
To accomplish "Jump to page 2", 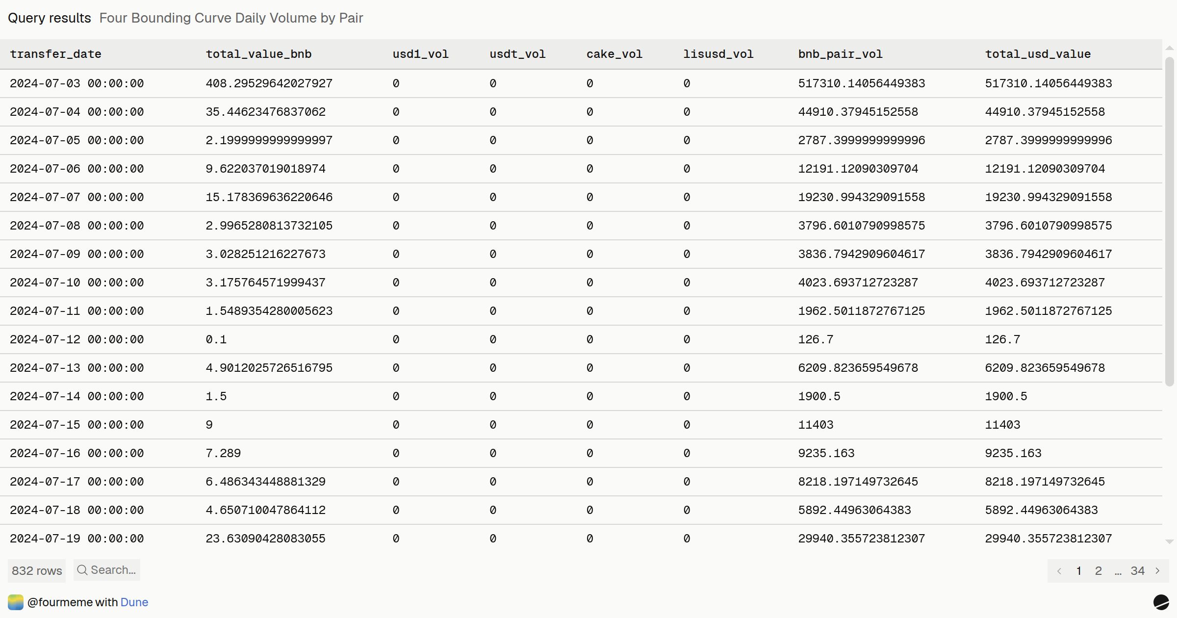I will click(1099, 571).
